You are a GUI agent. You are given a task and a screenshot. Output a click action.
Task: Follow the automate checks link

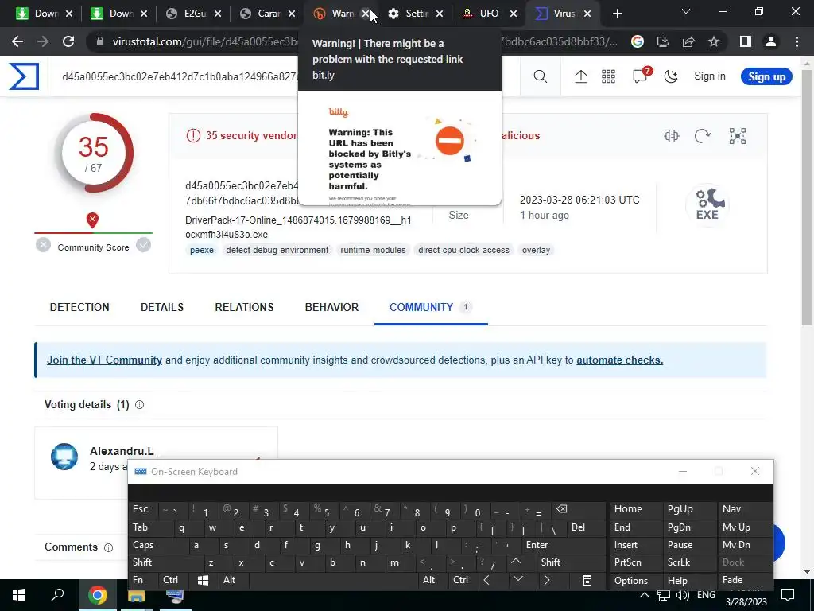click(619, 360)
